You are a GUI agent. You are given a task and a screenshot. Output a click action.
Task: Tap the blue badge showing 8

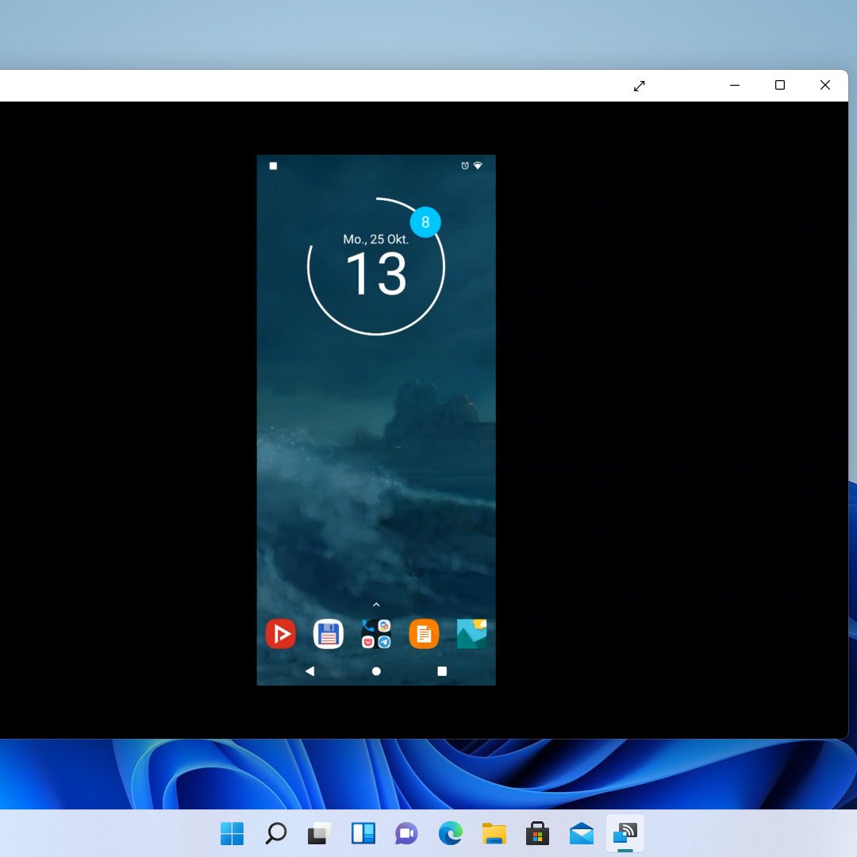click(x=425, y=222)
